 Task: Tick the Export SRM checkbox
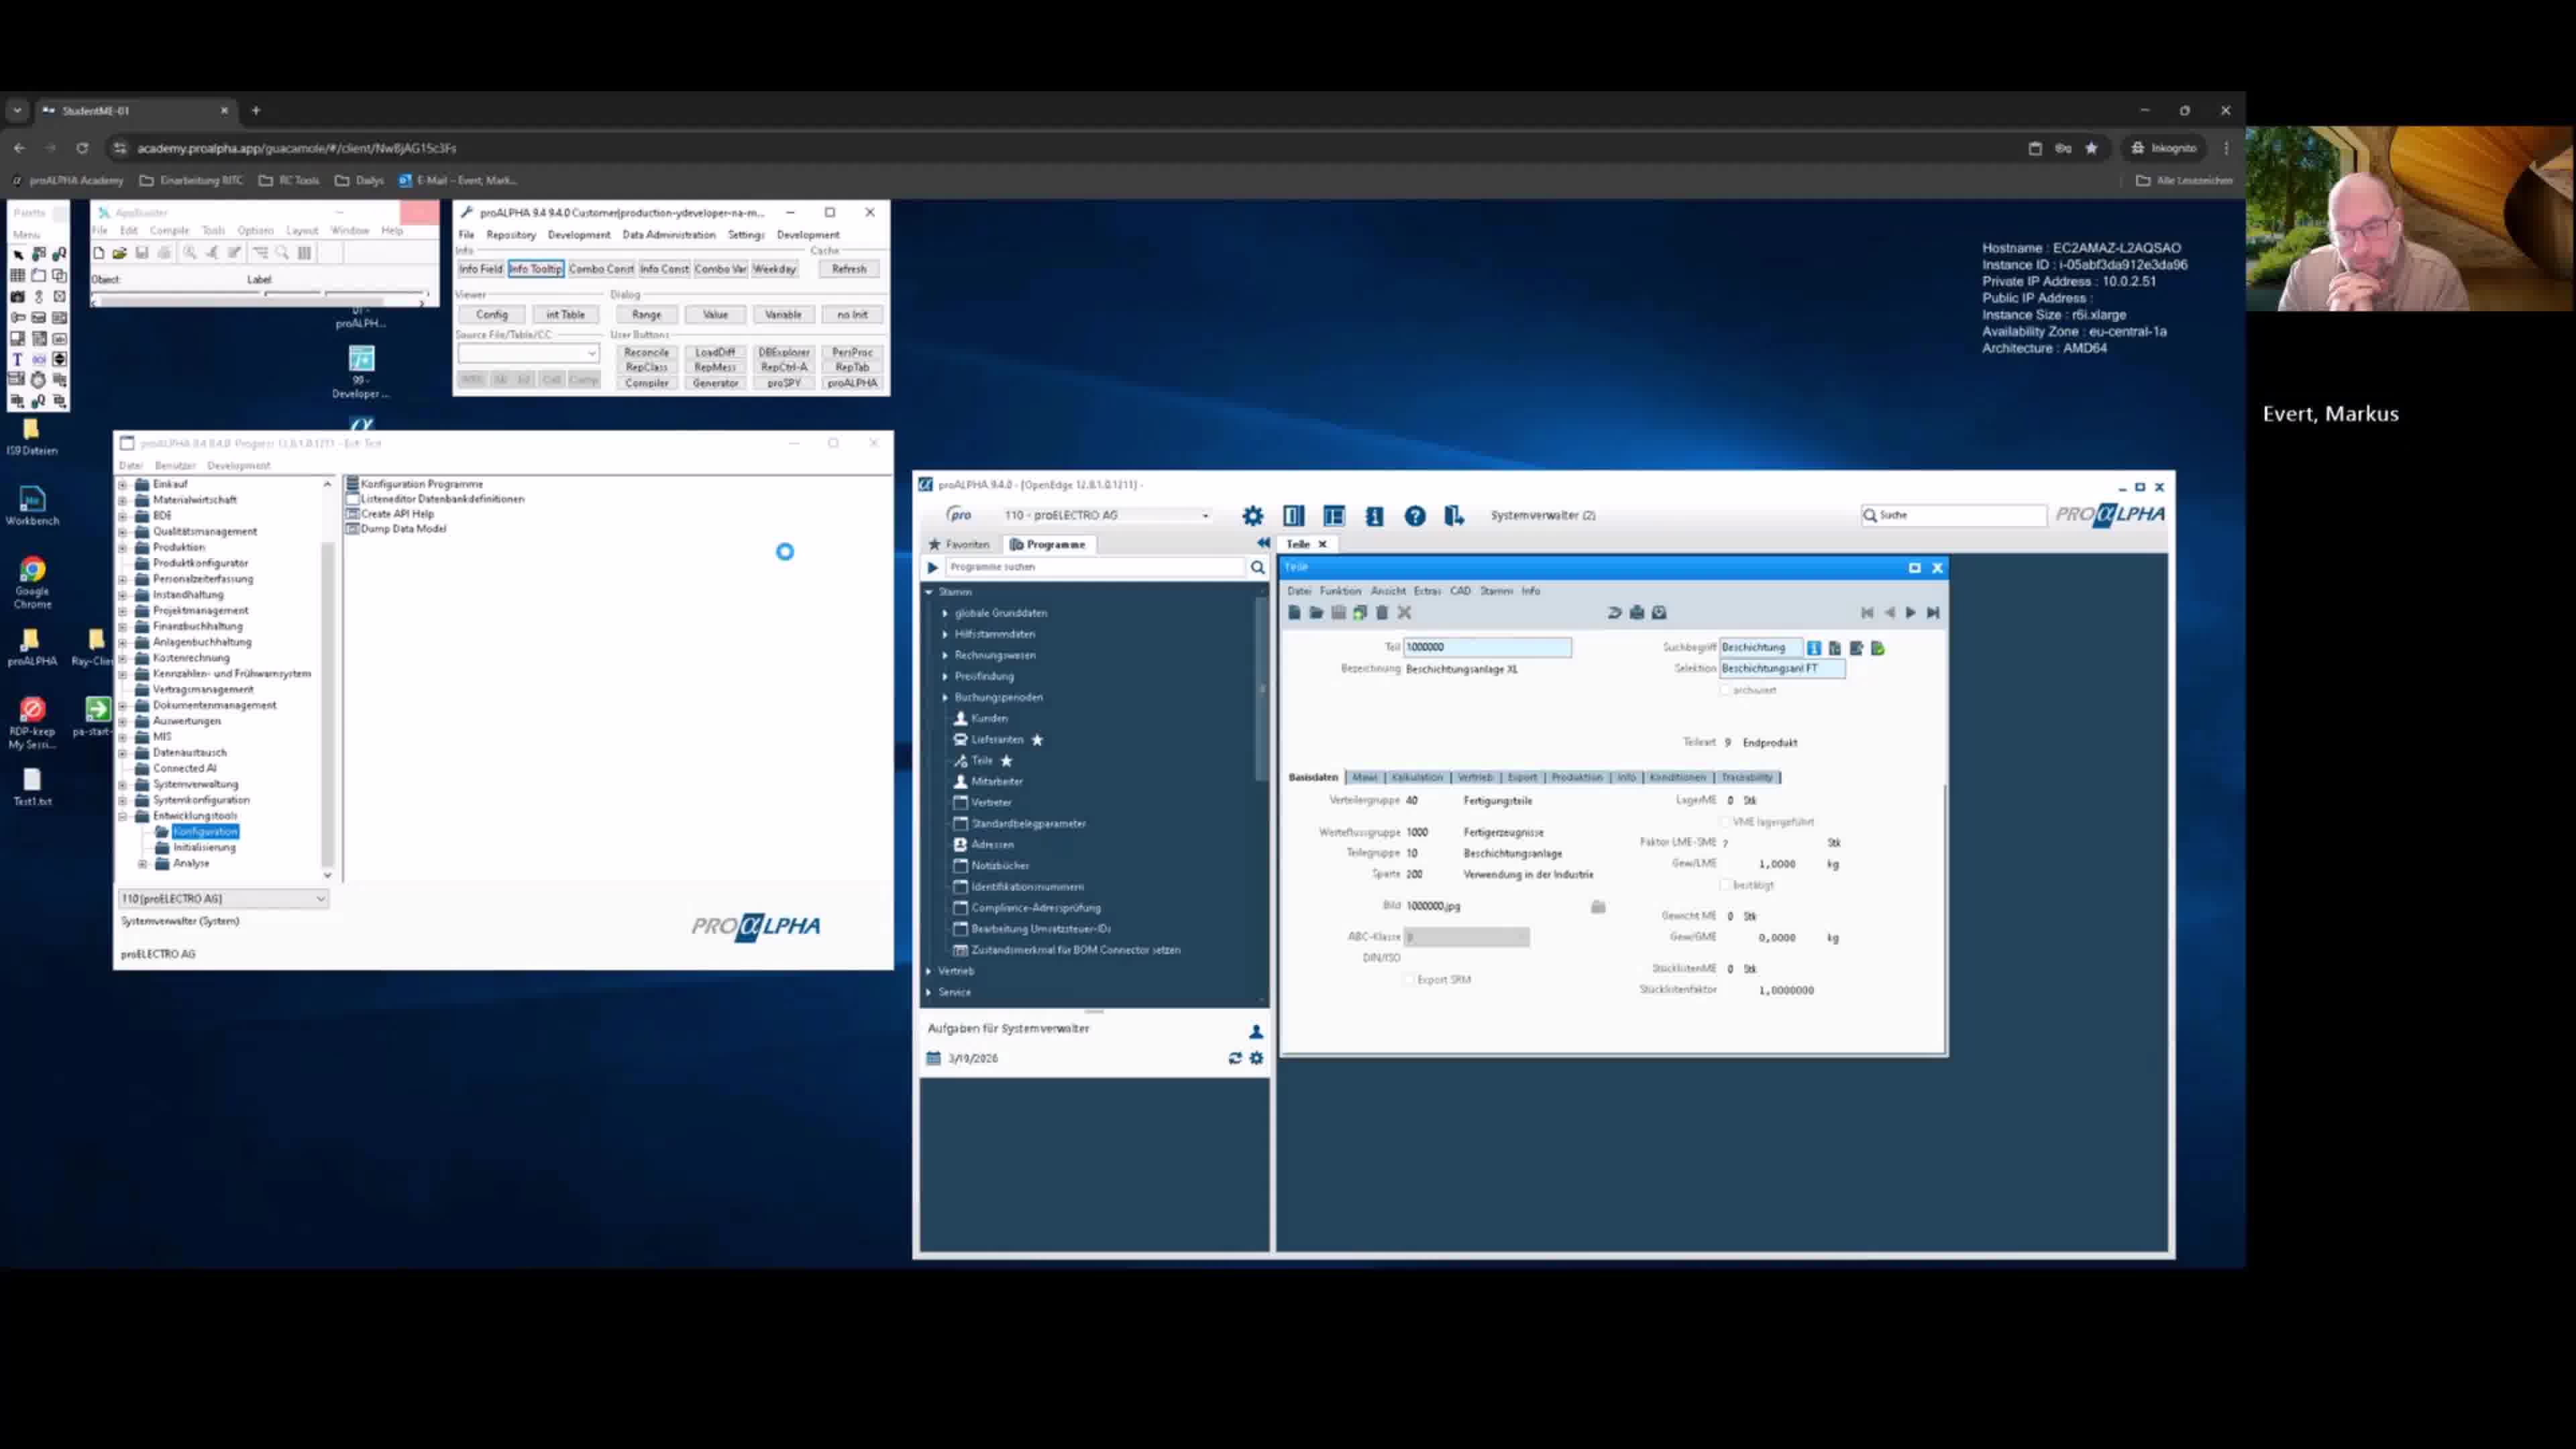(x=1410, y=980)
